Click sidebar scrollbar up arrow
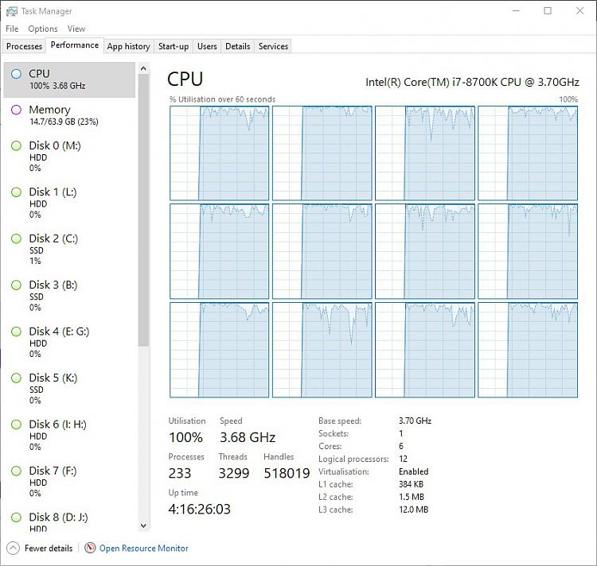 [143, 69]
